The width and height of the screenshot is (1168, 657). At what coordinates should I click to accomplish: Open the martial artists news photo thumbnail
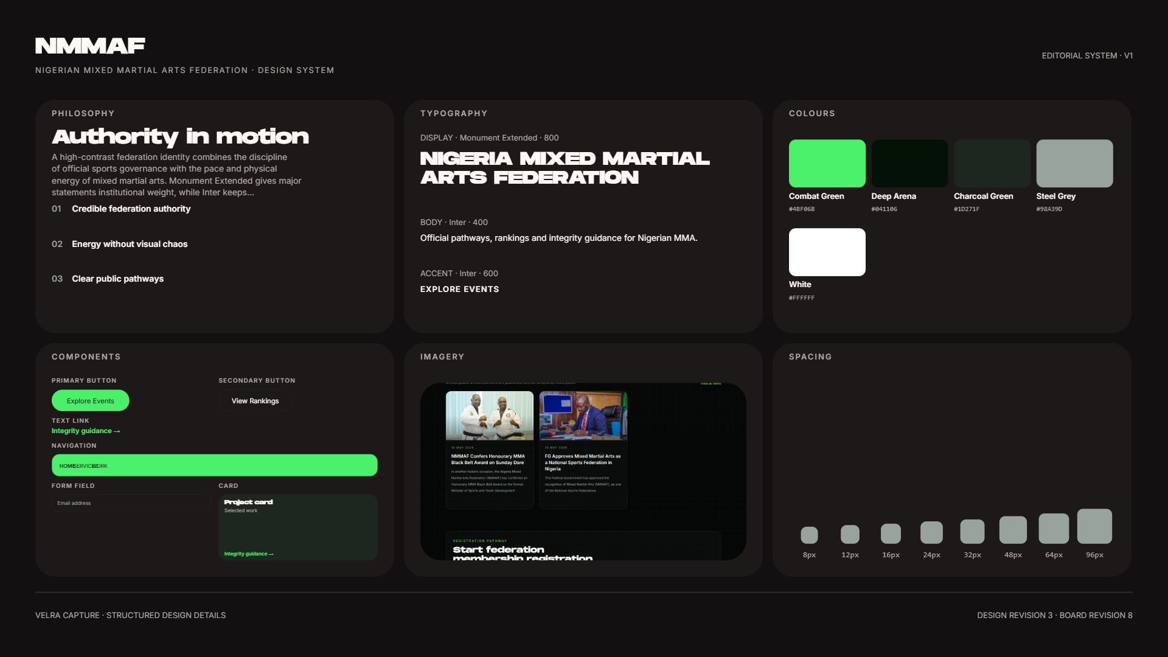click(x=490, y=415)
